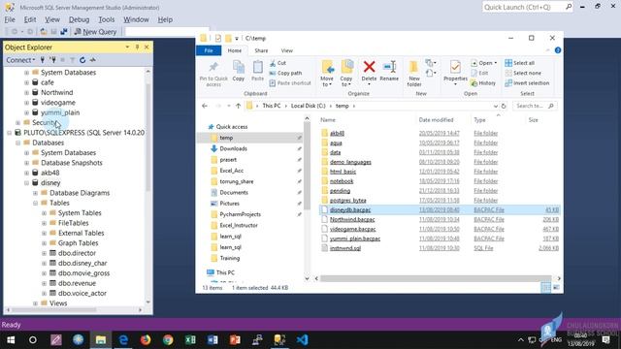Expand the dbo.director table node
Screen dimensions: 621x349
coord(44,253)
